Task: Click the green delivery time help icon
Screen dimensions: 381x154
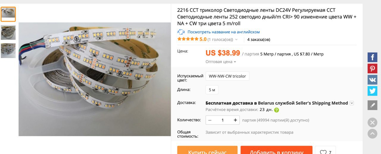Action: click(x=277, y=110)
